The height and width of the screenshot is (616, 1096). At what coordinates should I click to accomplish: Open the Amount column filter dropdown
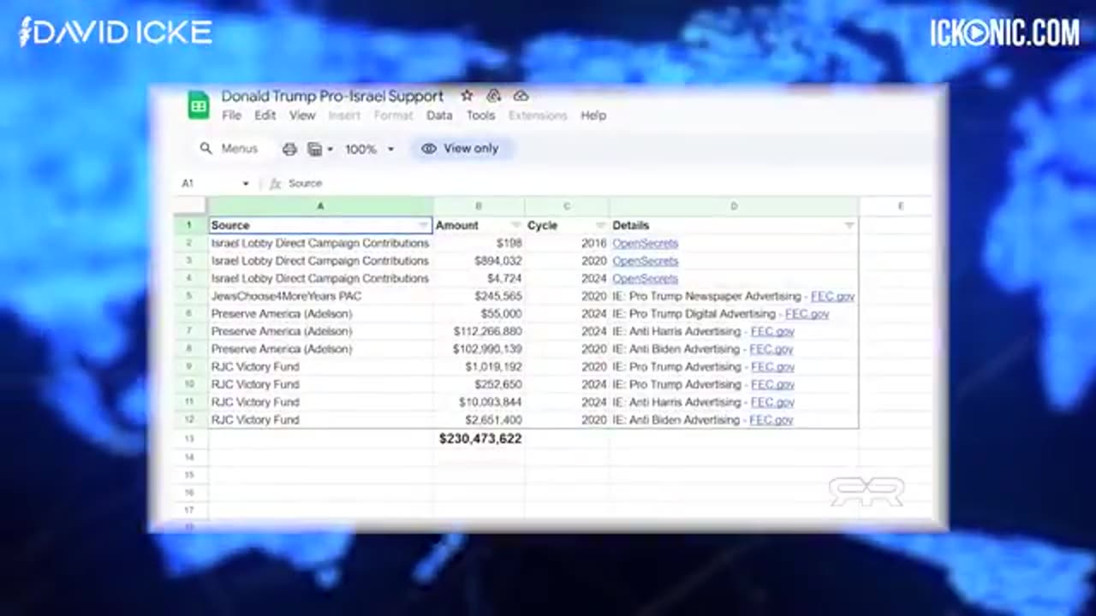tap(516, 225)
